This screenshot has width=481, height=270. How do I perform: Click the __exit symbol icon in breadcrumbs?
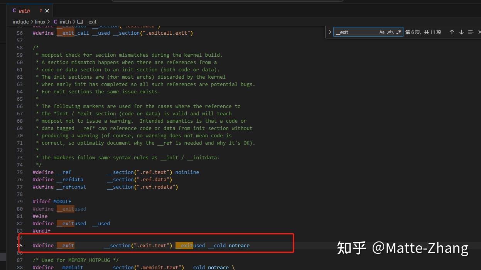pos(80,22)
